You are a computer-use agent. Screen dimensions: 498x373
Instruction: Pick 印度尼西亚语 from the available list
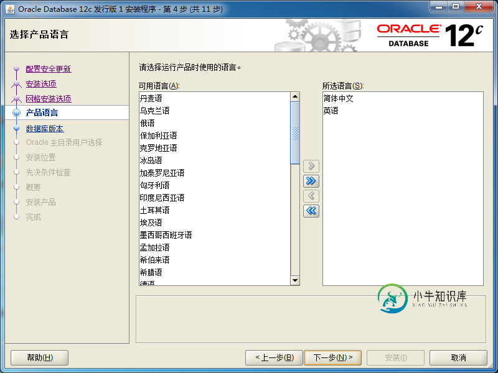215,198
